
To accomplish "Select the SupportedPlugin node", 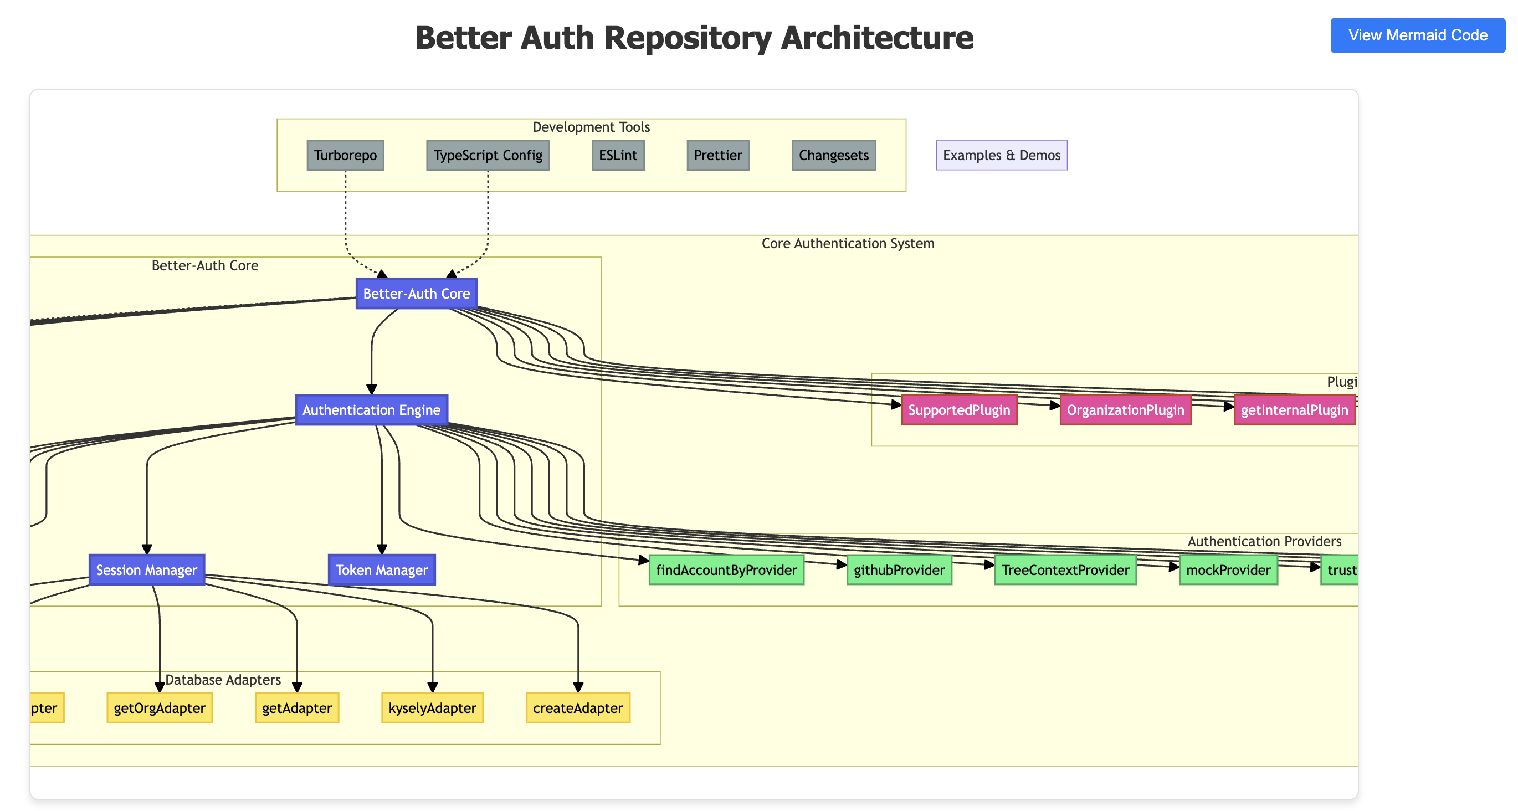I will 959,409.
